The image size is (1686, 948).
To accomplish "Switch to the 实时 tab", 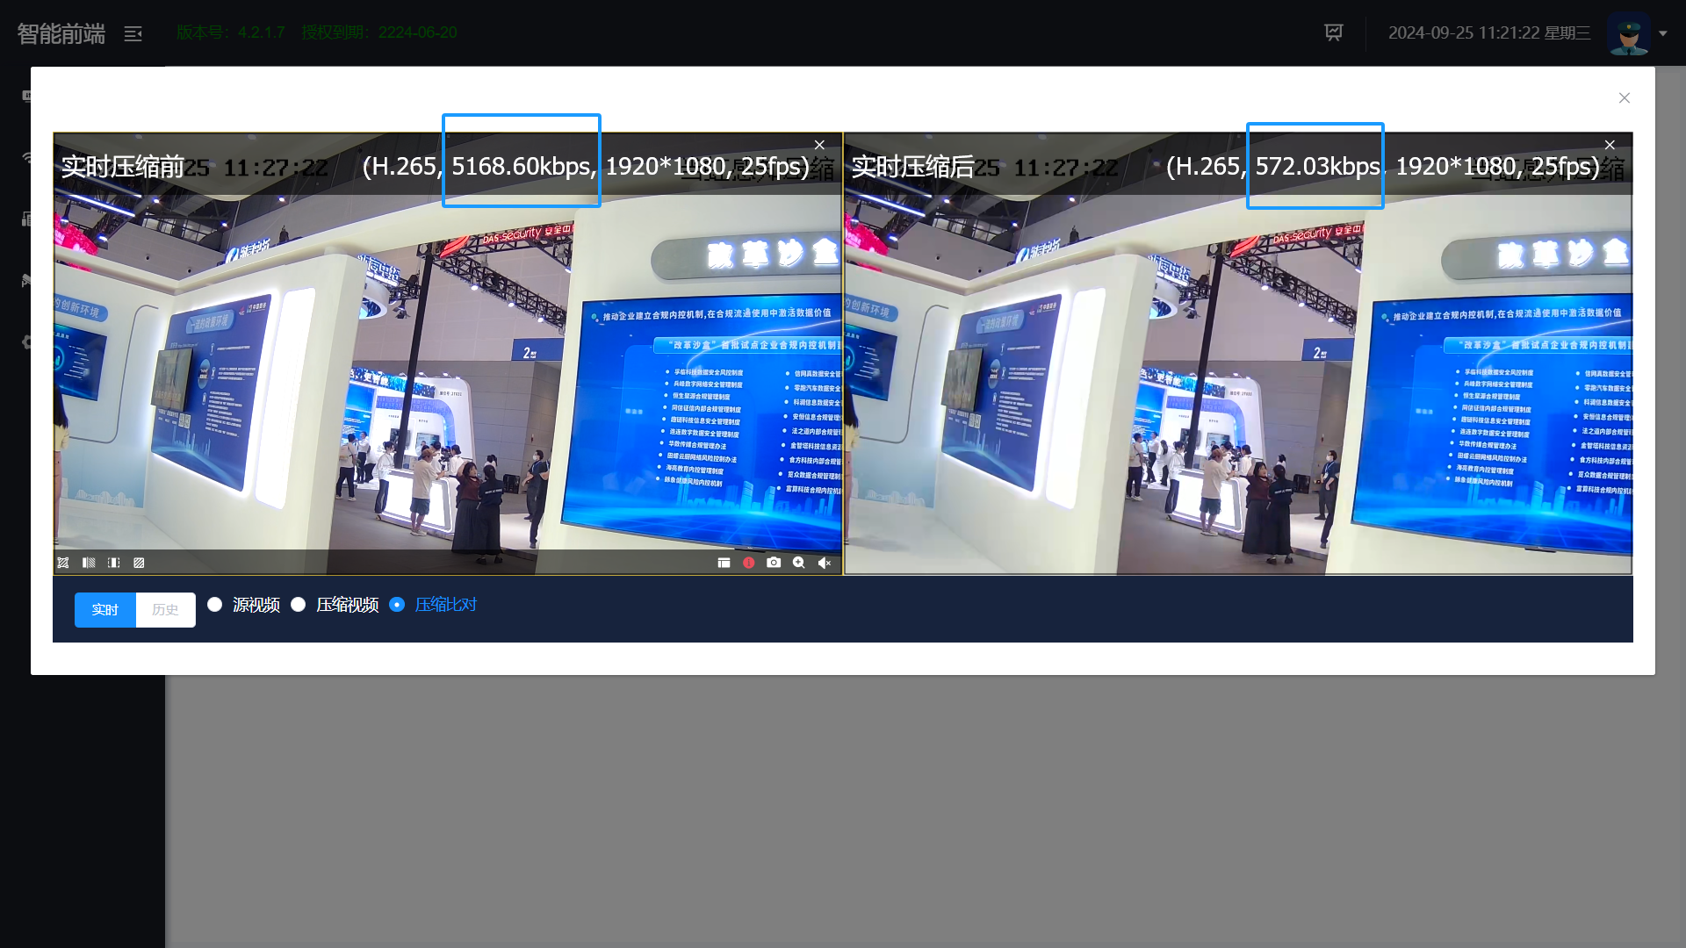I will click(105, 610).
